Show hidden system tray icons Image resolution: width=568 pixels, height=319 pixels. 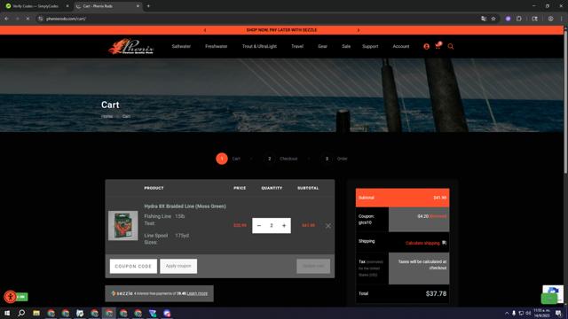[x=507, y=313]
